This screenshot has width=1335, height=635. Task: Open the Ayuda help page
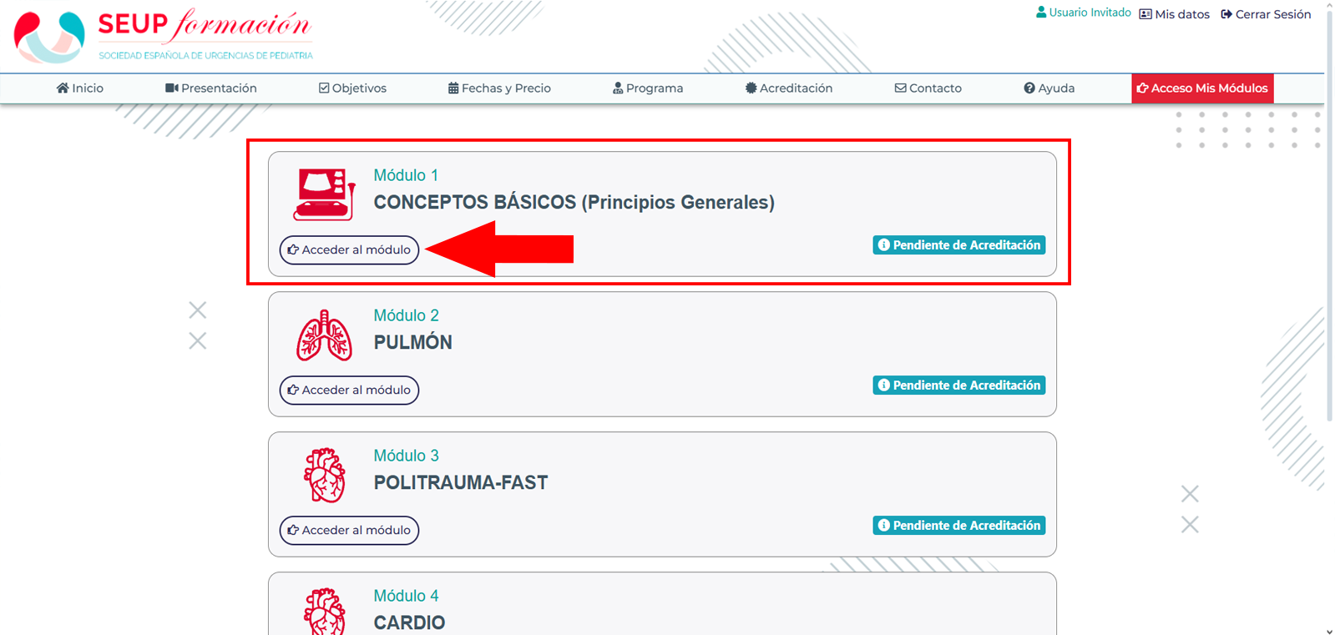[x=1049, y=88]
